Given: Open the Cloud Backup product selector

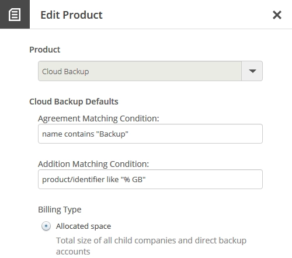Looking at the screenshot, I should tap(150, 71).
